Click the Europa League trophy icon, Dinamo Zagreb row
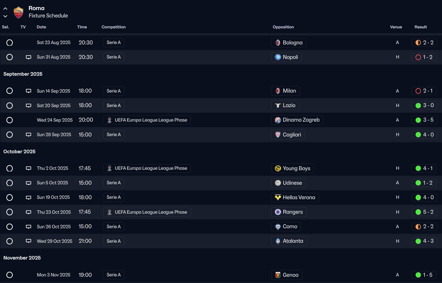This screenshot has width=442, height=283. point(110,120)
